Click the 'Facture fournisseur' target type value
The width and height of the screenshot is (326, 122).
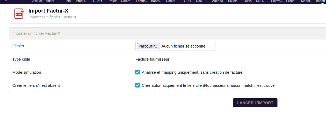pyautogui.click(x=152, y=59)
